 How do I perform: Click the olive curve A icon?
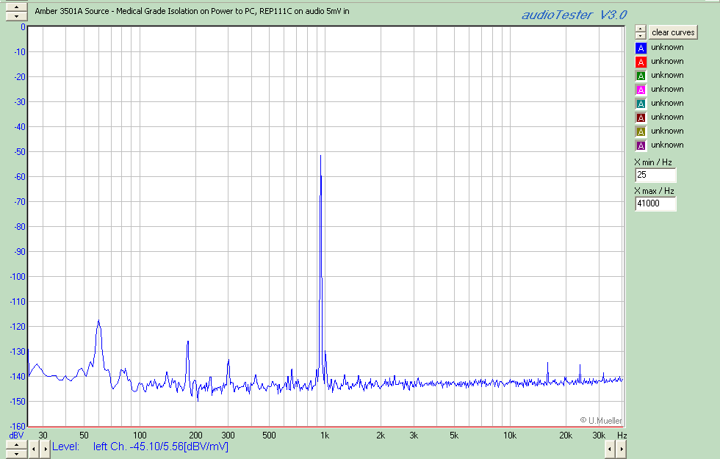point(641,131)
